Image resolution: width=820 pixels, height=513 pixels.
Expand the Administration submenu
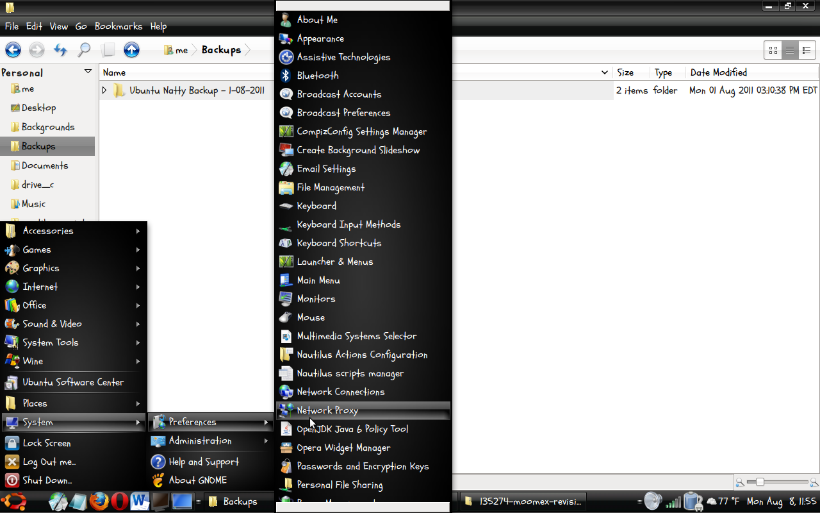click(x=211, y=441)
